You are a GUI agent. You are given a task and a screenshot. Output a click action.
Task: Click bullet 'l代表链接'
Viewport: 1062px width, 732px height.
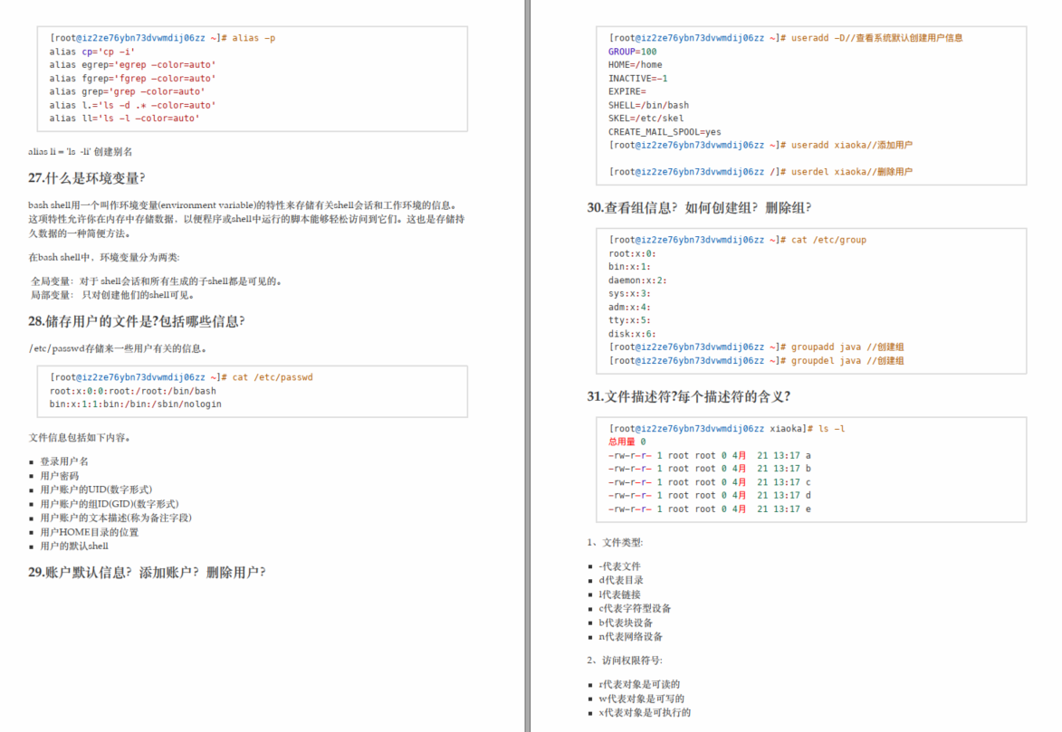(619, 594)
